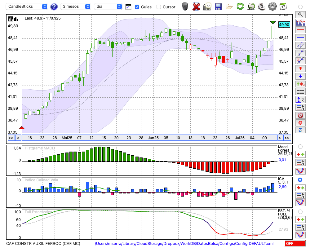The height and width of the screenshot is (248, 310).
Task: Click the red prohibited circle icon
Action: (x=300, y=115)
